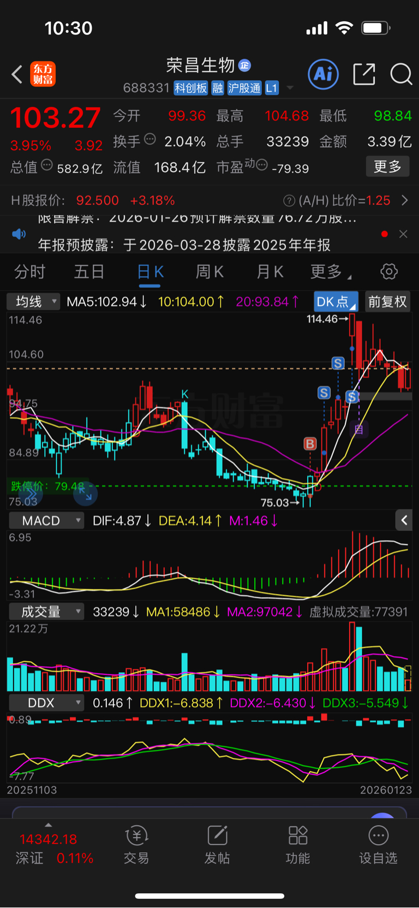Tap the back arrow icon
Viewport: 419px width, 908px height.
coord(17,74)
